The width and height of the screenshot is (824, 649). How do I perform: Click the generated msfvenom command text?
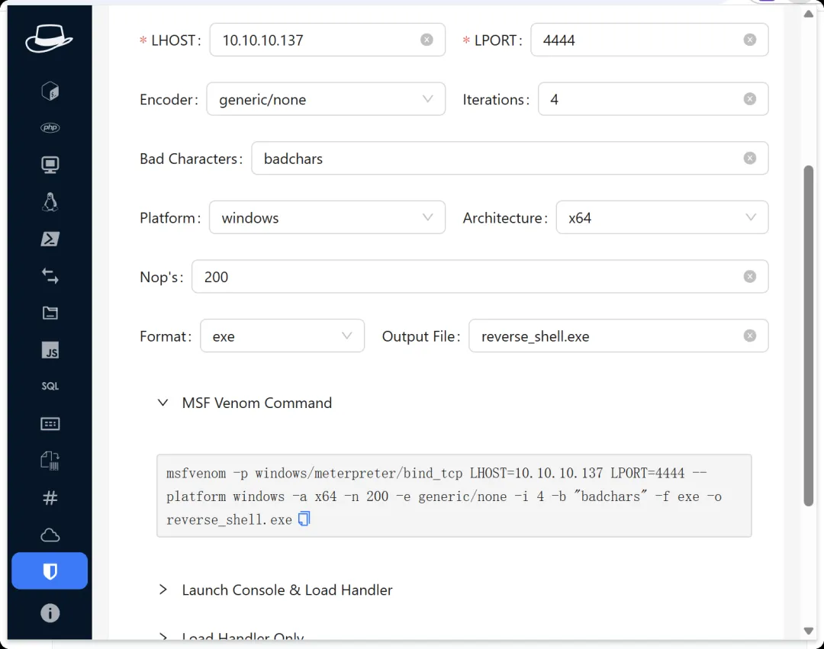coord(443,496)
